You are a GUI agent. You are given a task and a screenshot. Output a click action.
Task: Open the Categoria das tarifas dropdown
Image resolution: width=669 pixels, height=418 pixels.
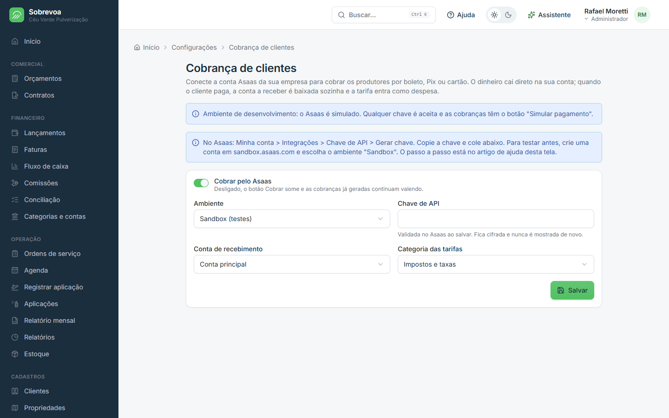[496, 264]
